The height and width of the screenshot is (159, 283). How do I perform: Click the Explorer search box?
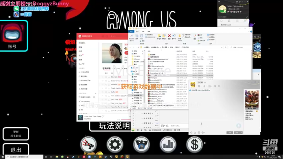(240, 47)
